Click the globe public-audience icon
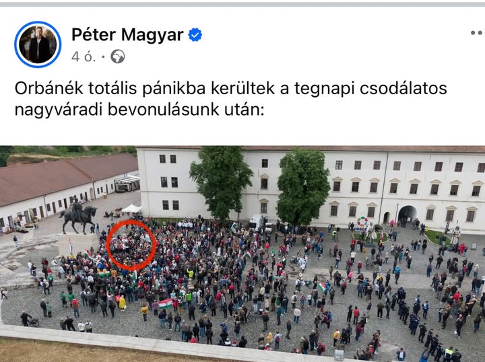The height and width of the screenshot is (362, 485). click(118, 57)
